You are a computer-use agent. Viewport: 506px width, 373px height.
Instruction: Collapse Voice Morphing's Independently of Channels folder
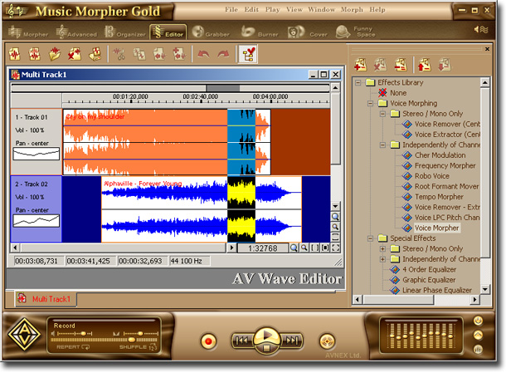click(x=382, y=145)
